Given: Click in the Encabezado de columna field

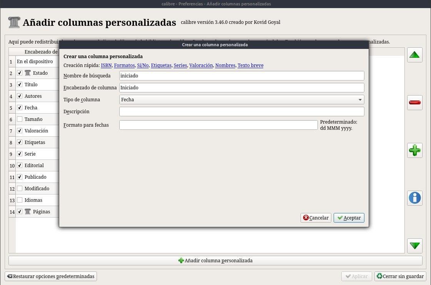Looking at the screenshot, I should pos(242,87).
